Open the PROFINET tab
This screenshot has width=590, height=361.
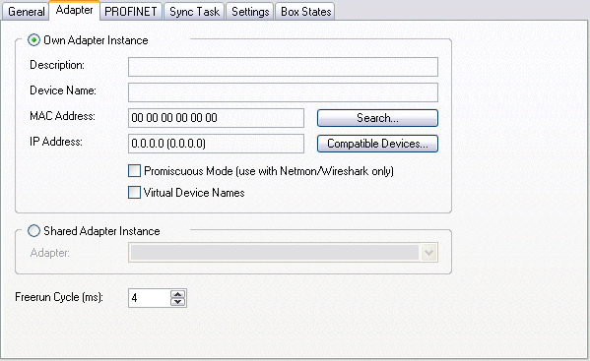click(131, 12)
